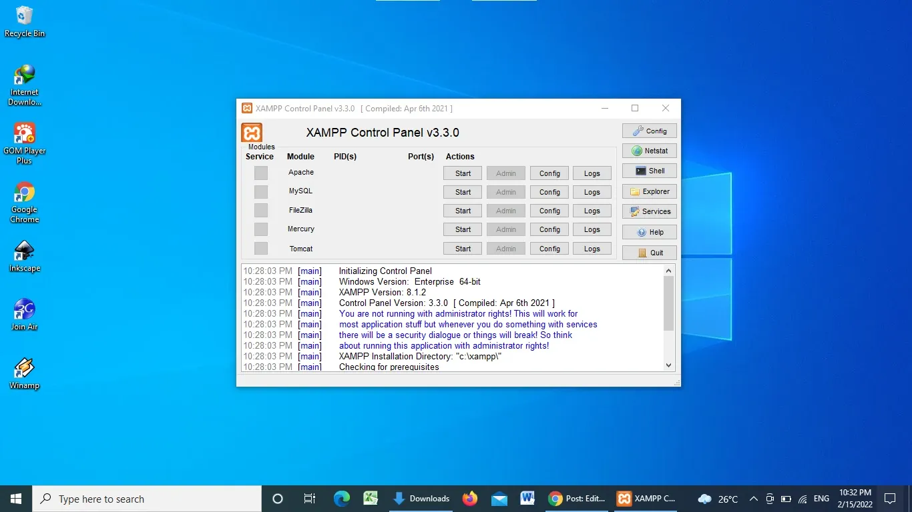Toggle the FileZilla service checkbox
912x512 pixels.
point(261,211)
